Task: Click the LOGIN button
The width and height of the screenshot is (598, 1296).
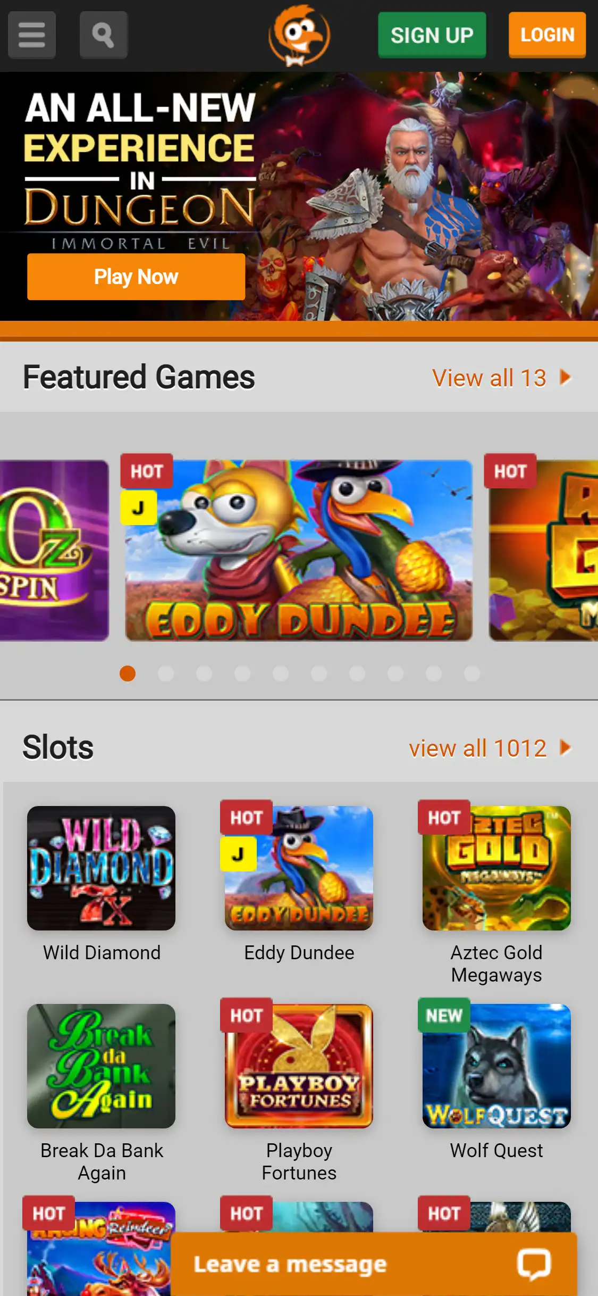Action: coord(548,35)
